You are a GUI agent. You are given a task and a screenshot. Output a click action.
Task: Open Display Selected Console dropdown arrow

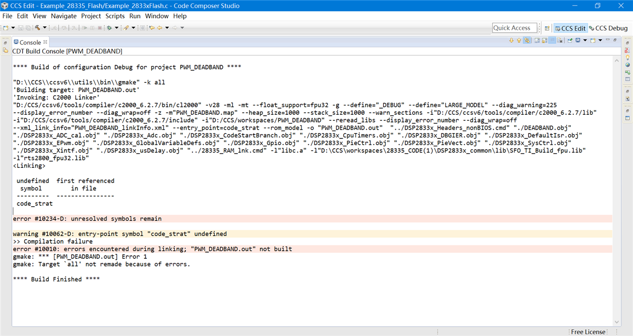[585, 41]
